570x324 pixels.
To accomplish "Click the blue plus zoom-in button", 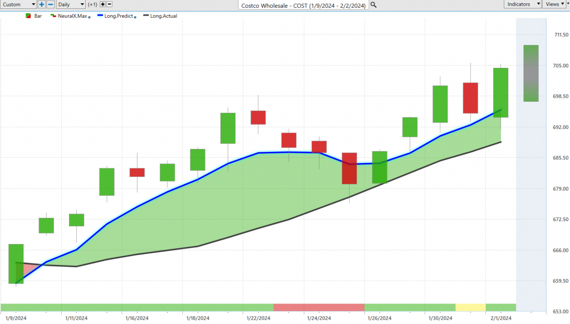I will click(41, 4).
